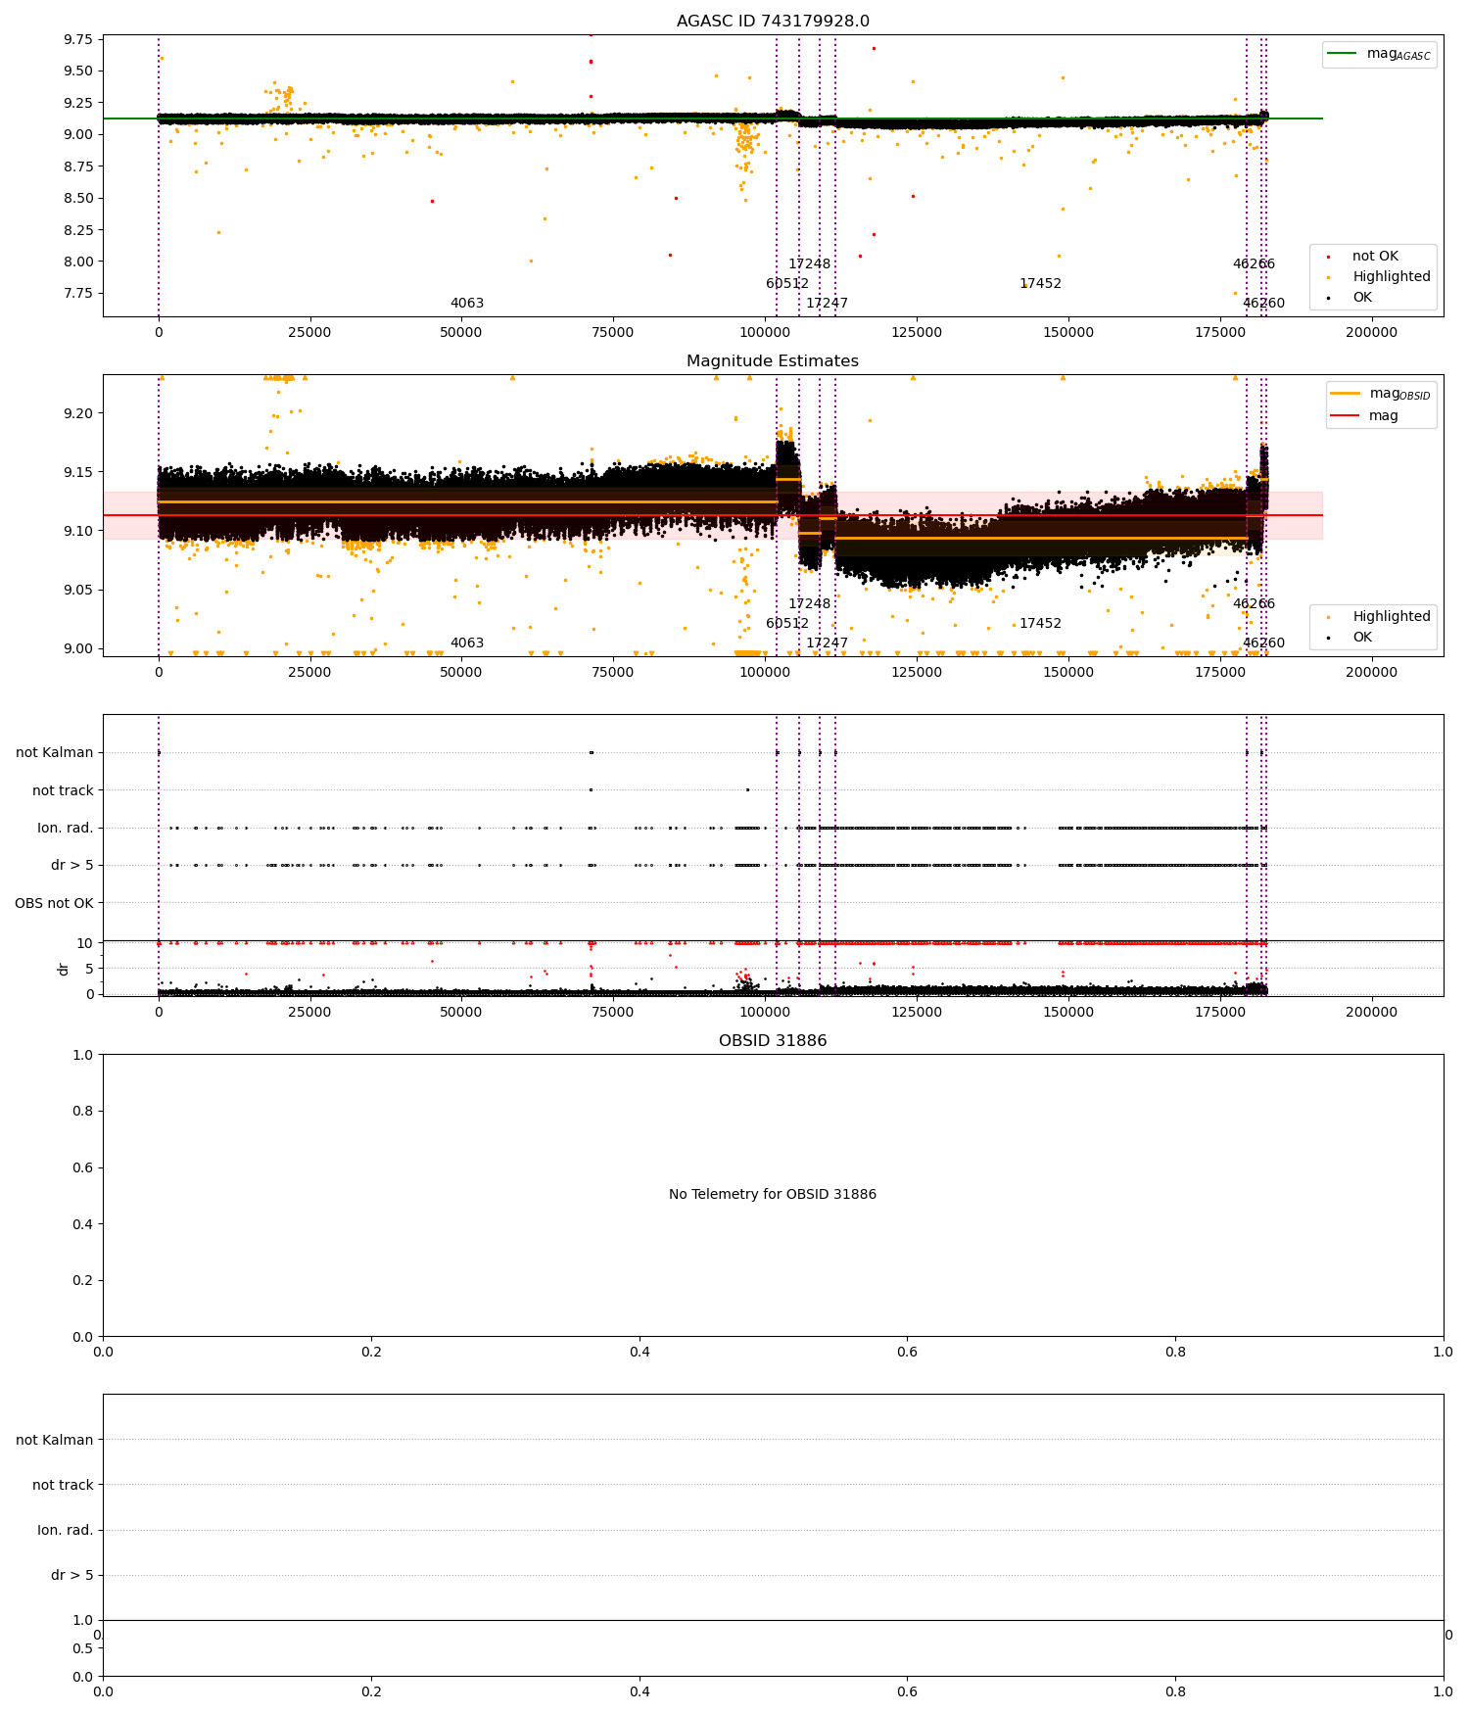Click "Ion. rad." label in the flags panel with data
The image size is (1469, 1714).
pyautogui.click(x=66, y=829)
